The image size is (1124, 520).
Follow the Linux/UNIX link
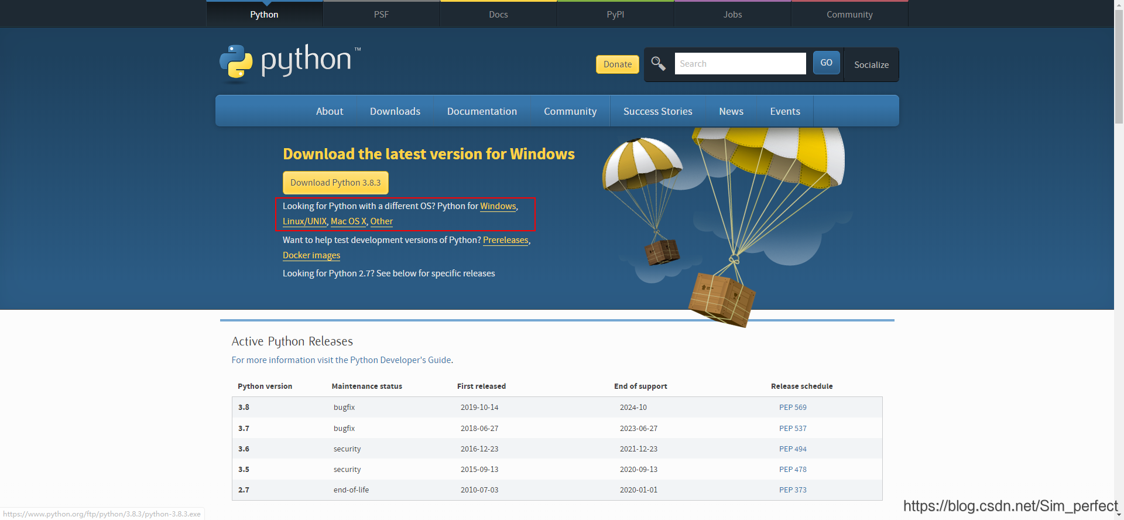(304, 221)
